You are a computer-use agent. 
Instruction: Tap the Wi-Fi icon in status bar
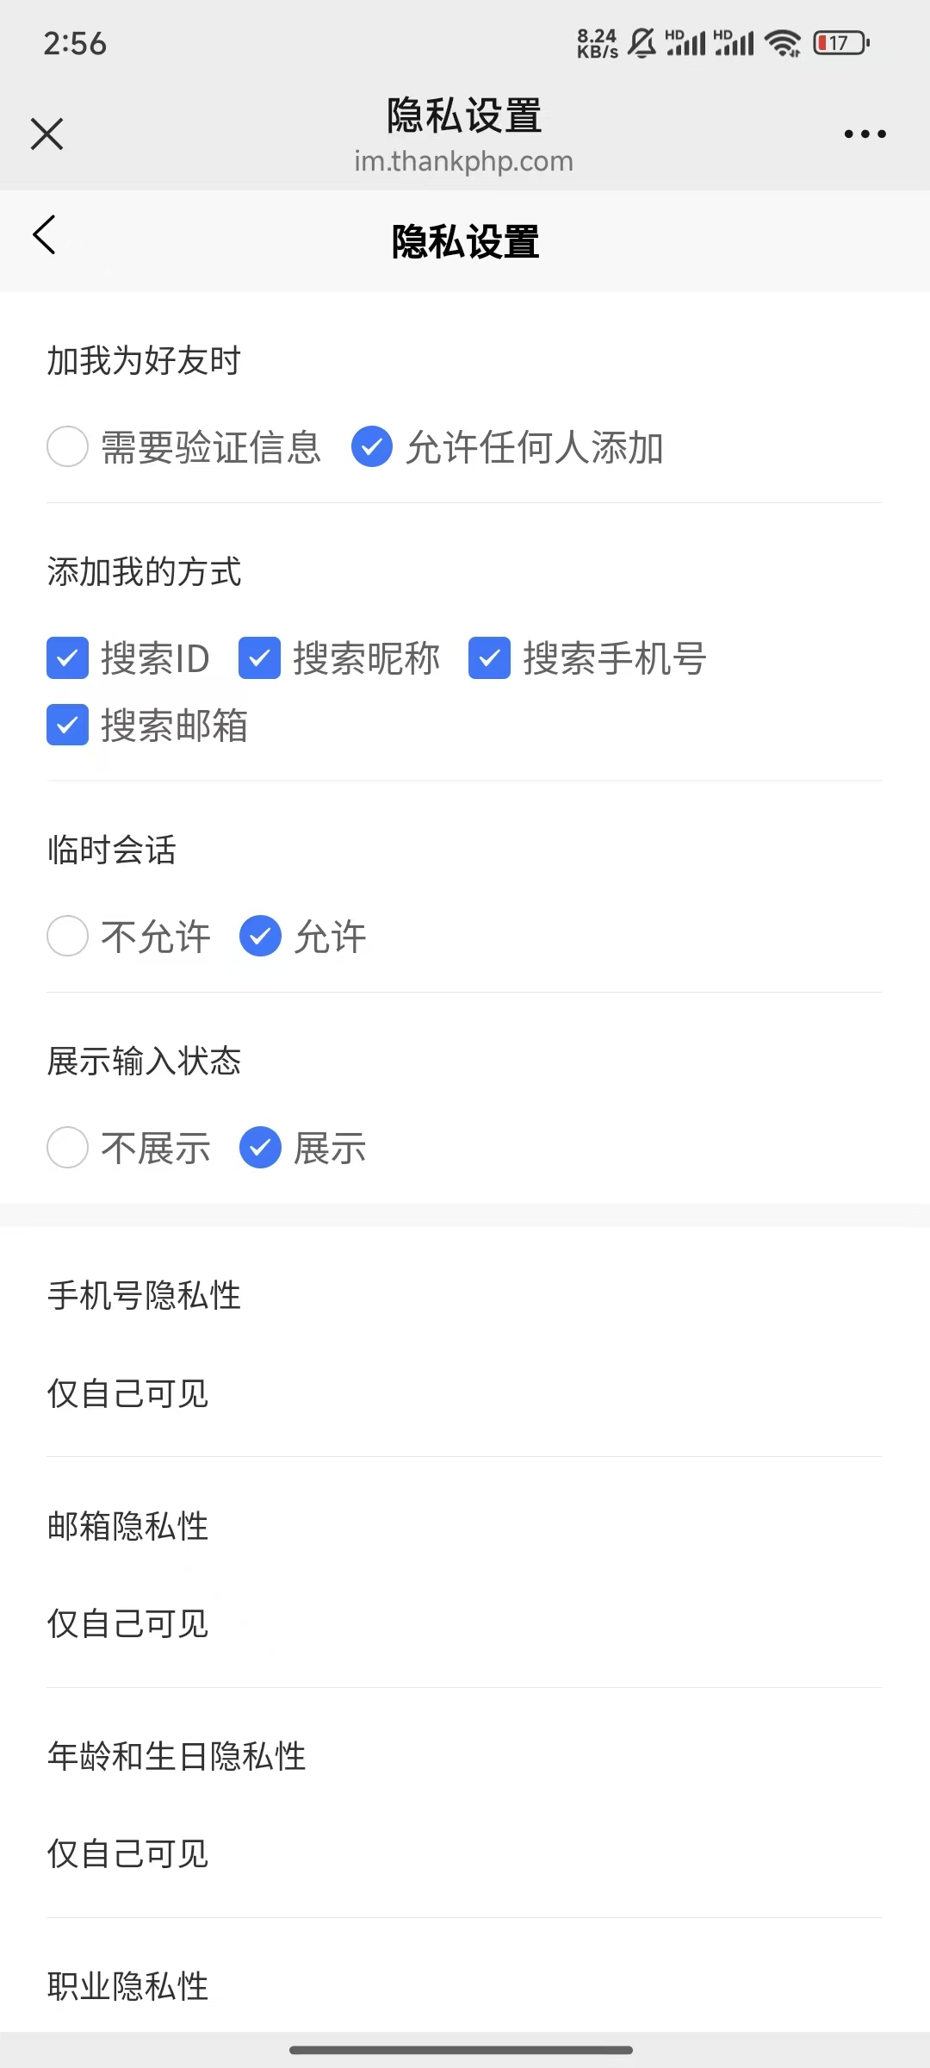coord(782,42)
